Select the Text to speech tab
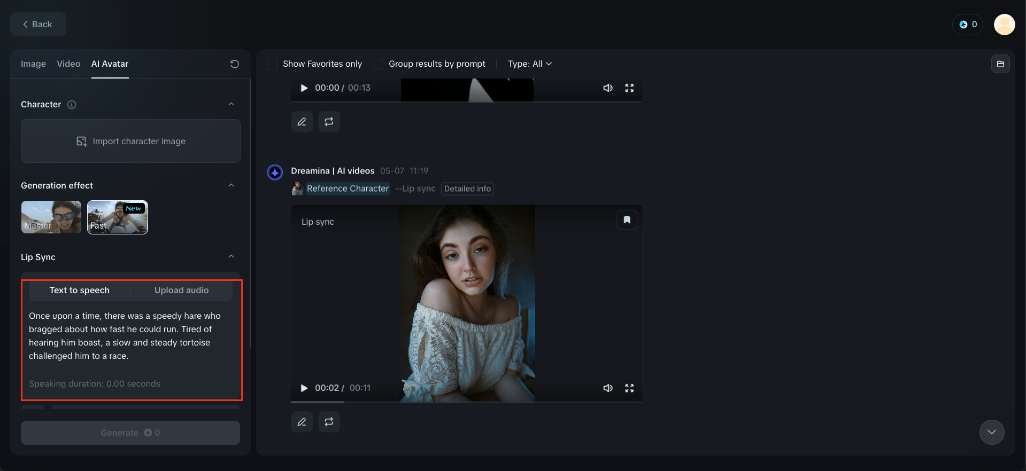This screenshot has height=471, width=1026. click(x=80, y=291)
